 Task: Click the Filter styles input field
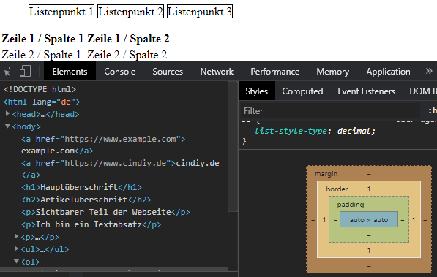(330, 111)
